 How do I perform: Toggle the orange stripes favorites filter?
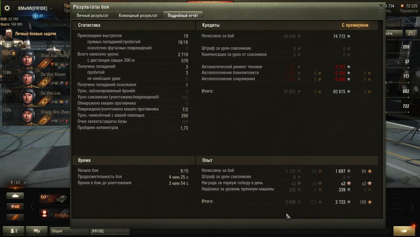tap(15, 217)
